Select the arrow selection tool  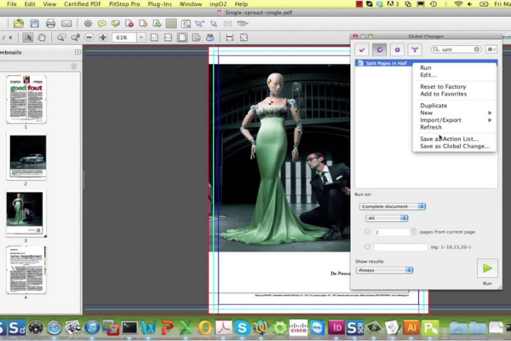[28, 38]
